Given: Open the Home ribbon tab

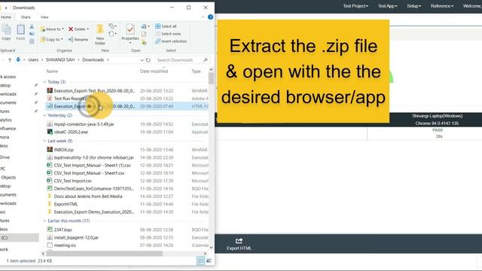Looking at the screenshot, I should 6,17.
